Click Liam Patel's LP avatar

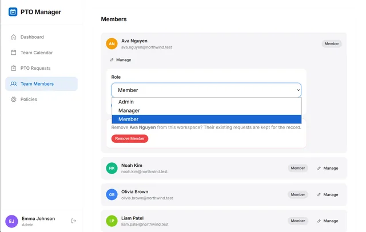click(112, 221)
